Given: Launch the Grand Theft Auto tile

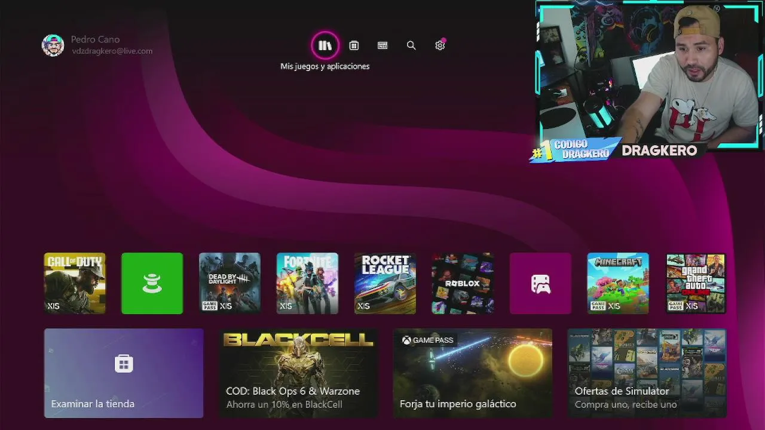Looking at the screenshot, I should (x=696, y=283).
